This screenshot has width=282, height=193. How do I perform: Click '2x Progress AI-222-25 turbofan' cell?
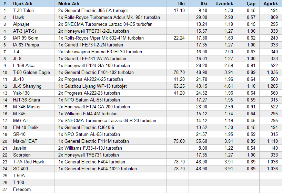click(x=110, y=93)
